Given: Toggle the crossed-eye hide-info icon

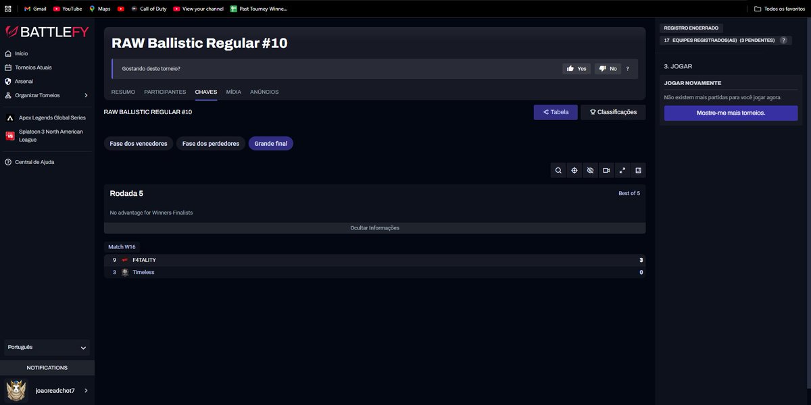Looking at the screenshot, I should [590, 170].
